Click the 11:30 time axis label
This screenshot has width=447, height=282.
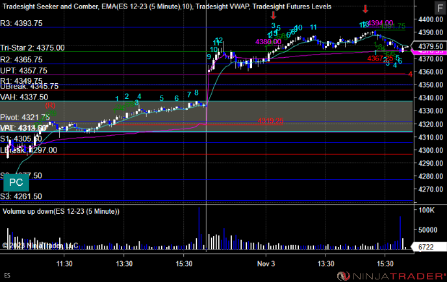[64, 264]
